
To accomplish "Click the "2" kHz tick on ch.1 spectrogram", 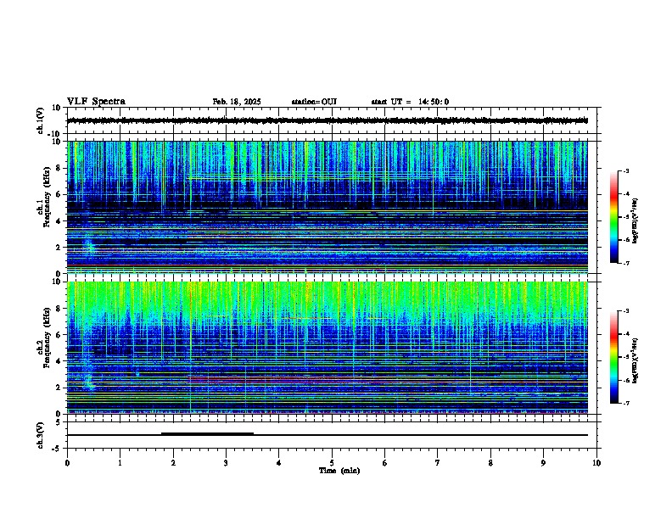I will pyautogui.click(x=59, y=248).
